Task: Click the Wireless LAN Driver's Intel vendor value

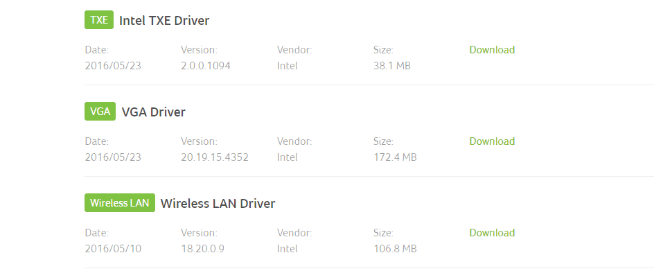Action: coord(288,248)
